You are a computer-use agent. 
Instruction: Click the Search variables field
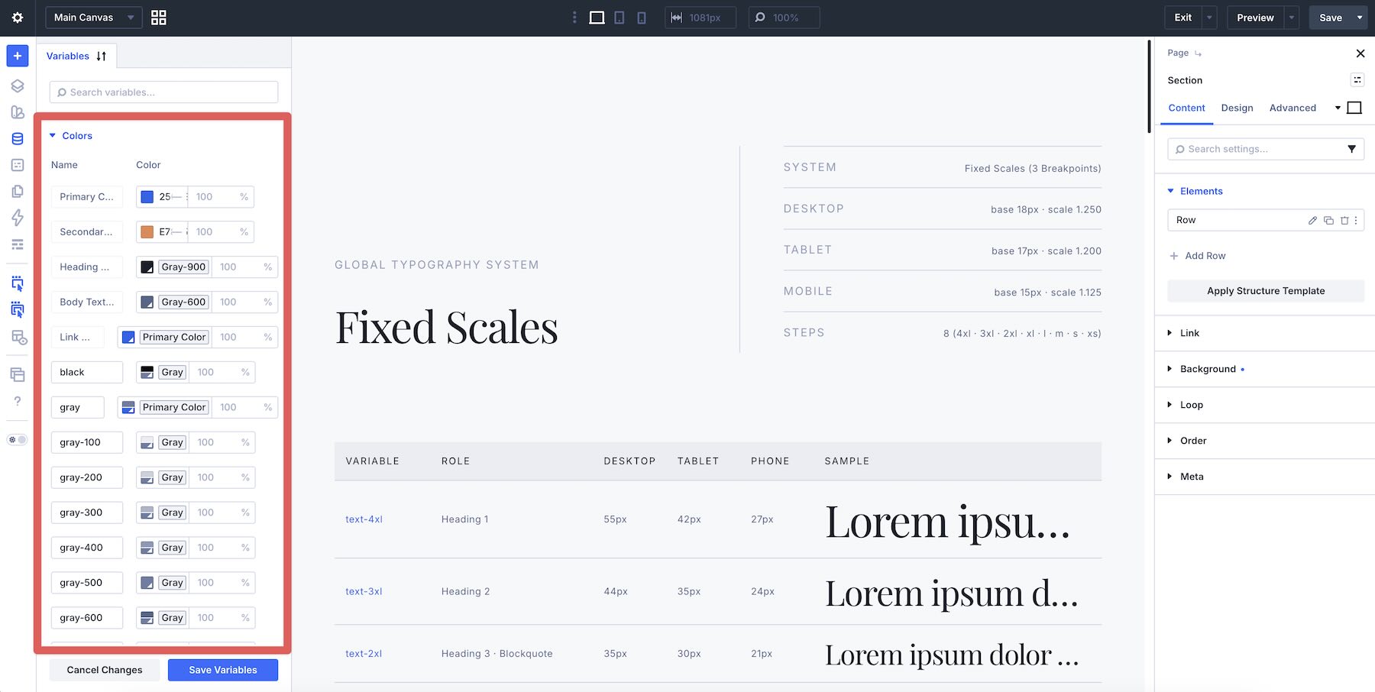tap(163, 92)
